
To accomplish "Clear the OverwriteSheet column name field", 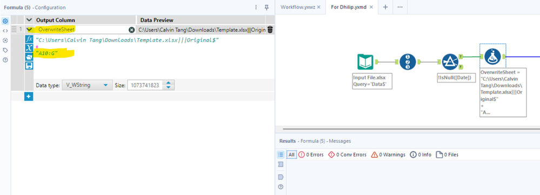I will click(131, 30).
